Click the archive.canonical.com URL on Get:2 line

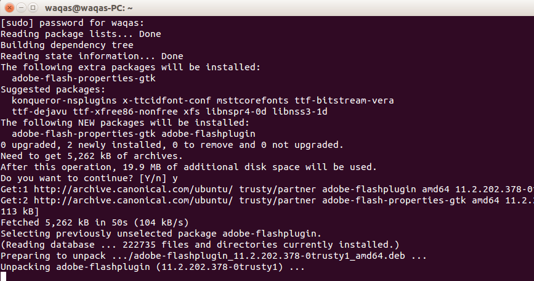click(x=133, y=200)
